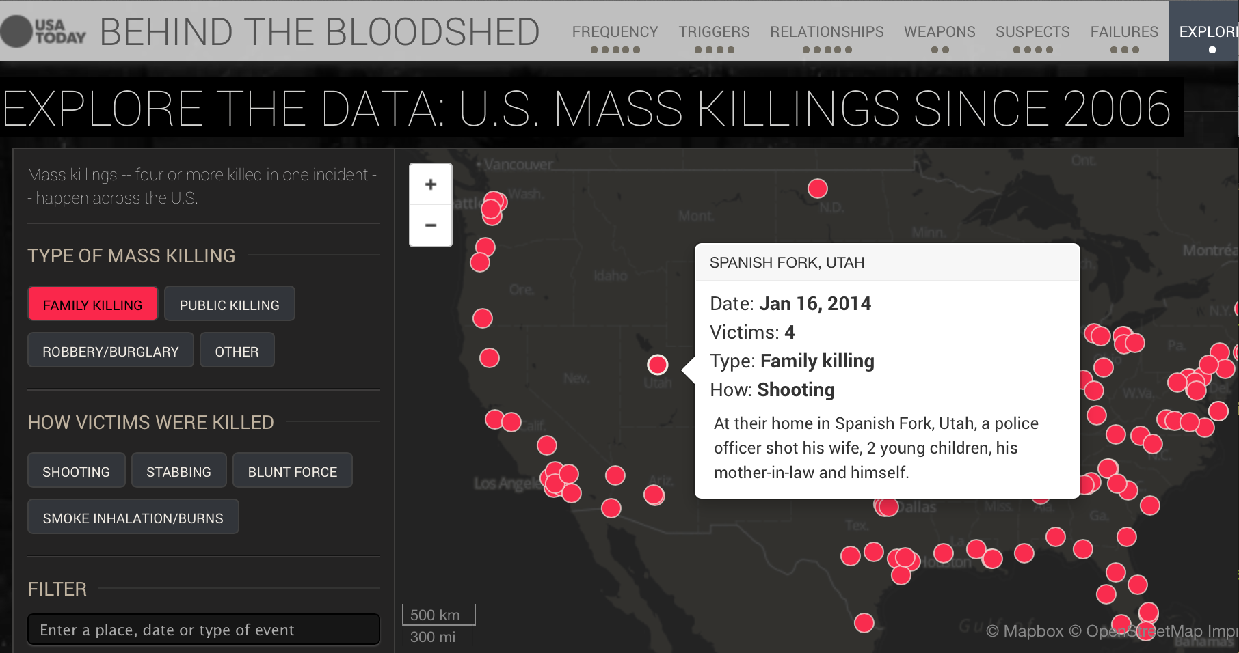Click the Behind the Bloodshed title

320,32
